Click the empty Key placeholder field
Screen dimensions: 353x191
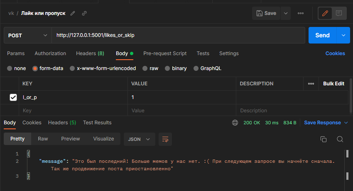tap(73, 110)
